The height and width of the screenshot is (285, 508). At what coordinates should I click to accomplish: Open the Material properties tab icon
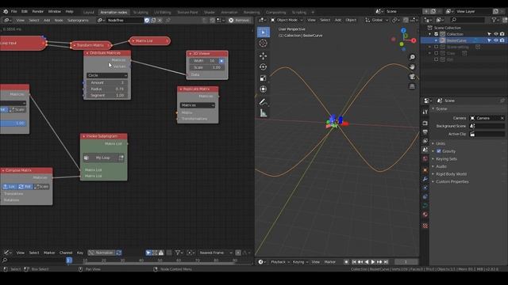tap(425, 215)
